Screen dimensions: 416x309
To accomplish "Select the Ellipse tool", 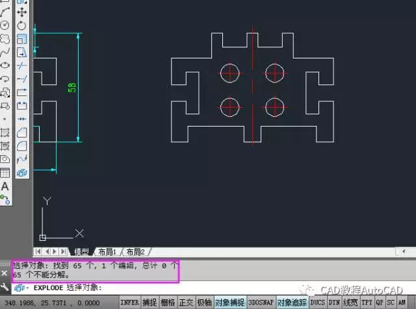I will (5, 65).
